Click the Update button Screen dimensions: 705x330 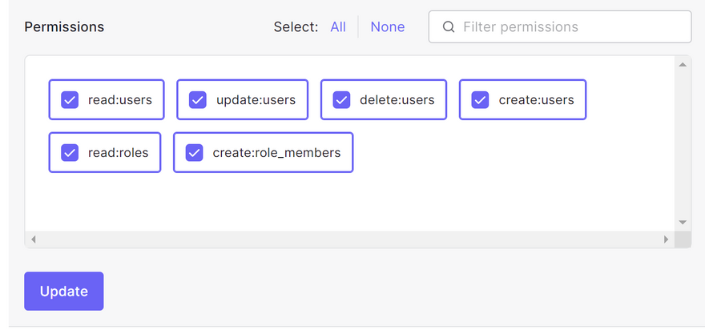[64, 291]
